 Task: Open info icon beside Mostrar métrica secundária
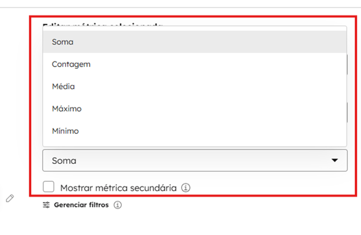point(185,188)
